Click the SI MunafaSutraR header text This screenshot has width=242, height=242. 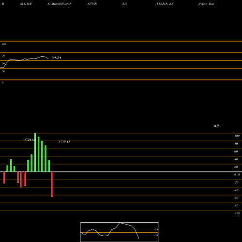(60, 4)
